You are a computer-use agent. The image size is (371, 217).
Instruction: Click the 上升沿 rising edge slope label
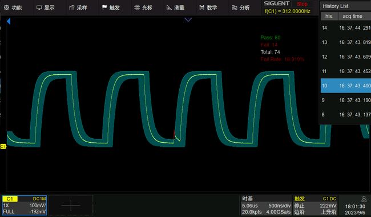pyautogui.click(x=328, y=212)
